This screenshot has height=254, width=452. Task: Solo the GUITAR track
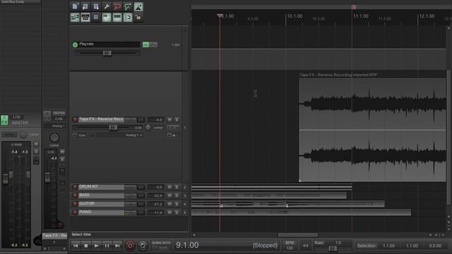click(x=177, y=204)
